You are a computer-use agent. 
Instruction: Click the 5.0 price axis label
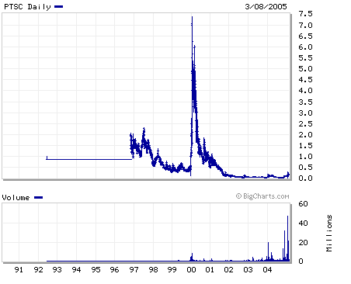pos(305,69)
